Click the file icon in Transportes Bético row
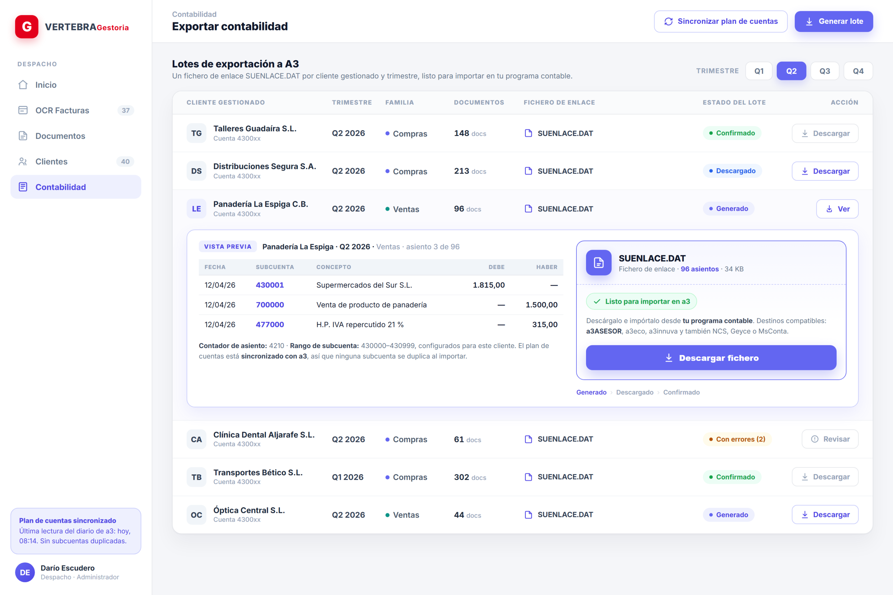The image size is (893, 595). point(528,477)
